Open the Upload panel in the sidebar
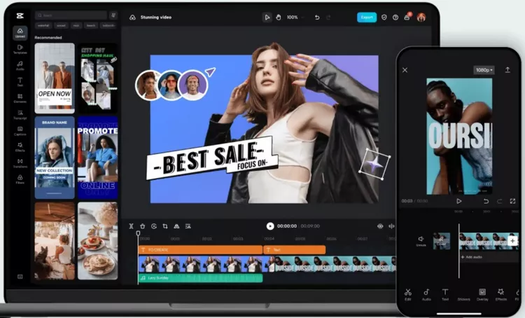The height and width of the screenshot is (318, 525). (20, 33)
